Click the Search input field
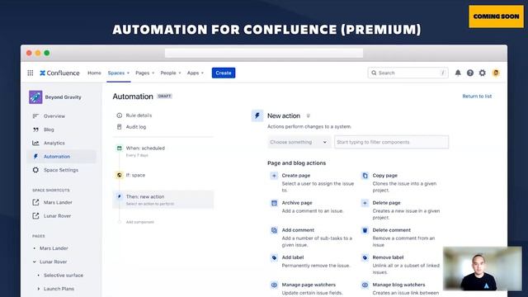Viewport: 528px width, 297px height. (408, 73)
